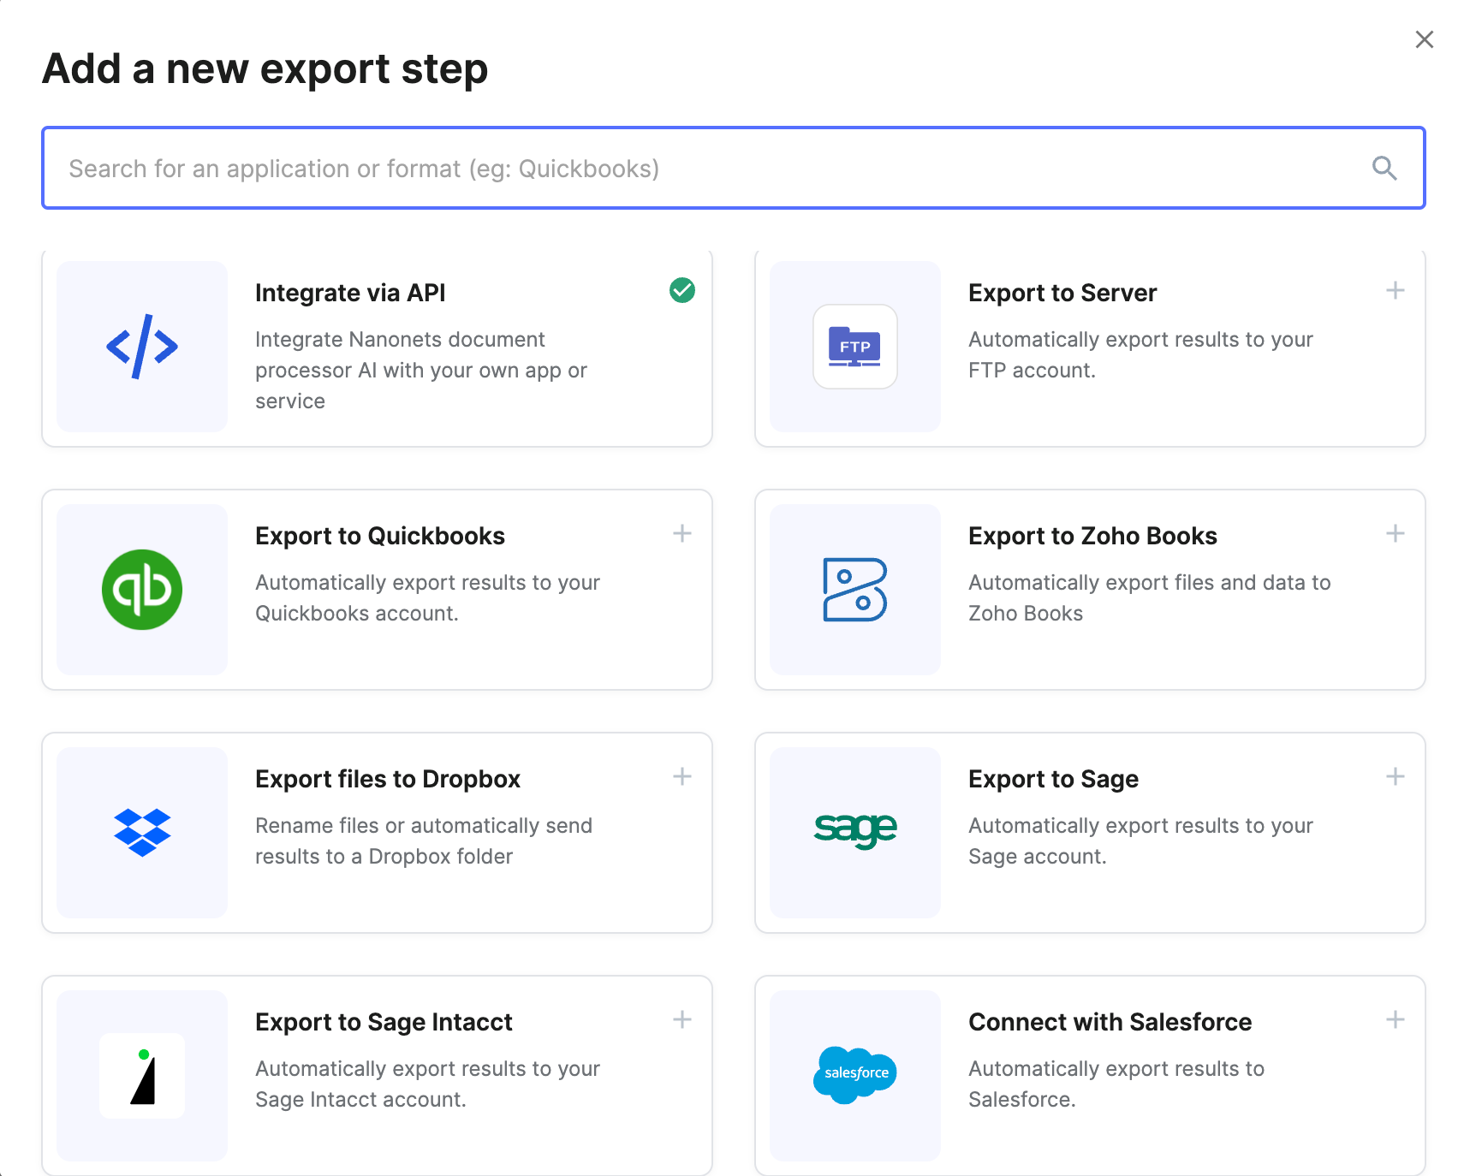Click the Zoho Books logo icon

pyautogui.click(x=855, y=590)
